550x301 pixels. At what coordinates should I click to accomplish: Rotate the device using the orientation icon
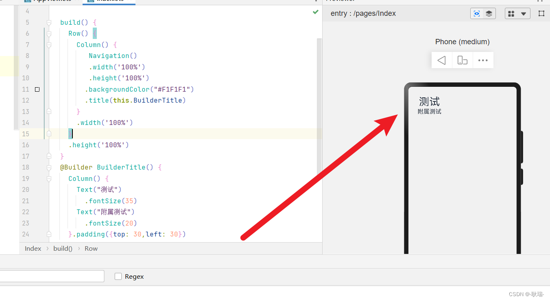(462, 60)
